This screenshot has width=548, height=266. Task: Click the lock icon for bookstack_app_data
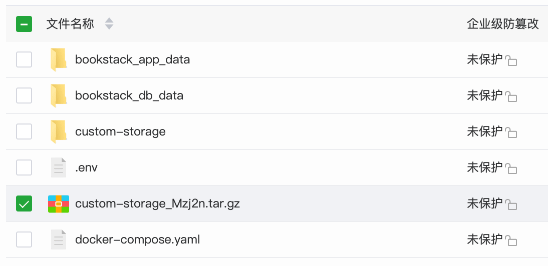tap(511, 61)
